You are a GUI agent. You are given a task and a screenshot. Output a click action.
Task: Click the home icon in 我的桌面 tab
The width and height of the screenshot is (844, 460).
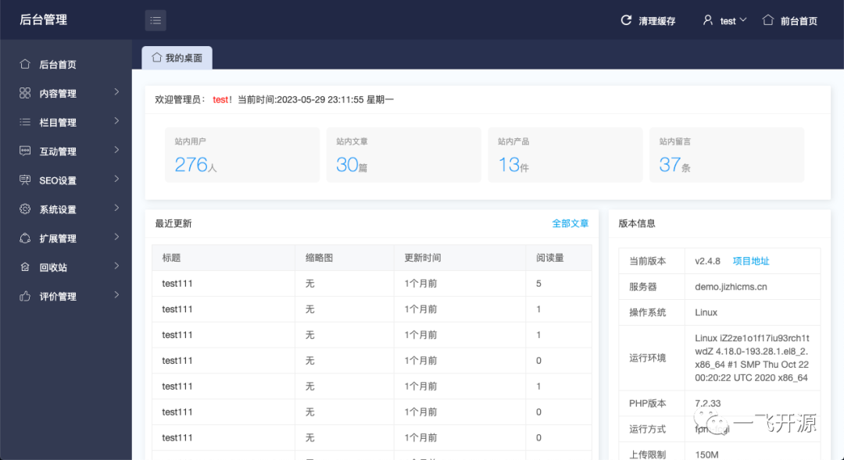pyautogui.click(x=156, y=58)
